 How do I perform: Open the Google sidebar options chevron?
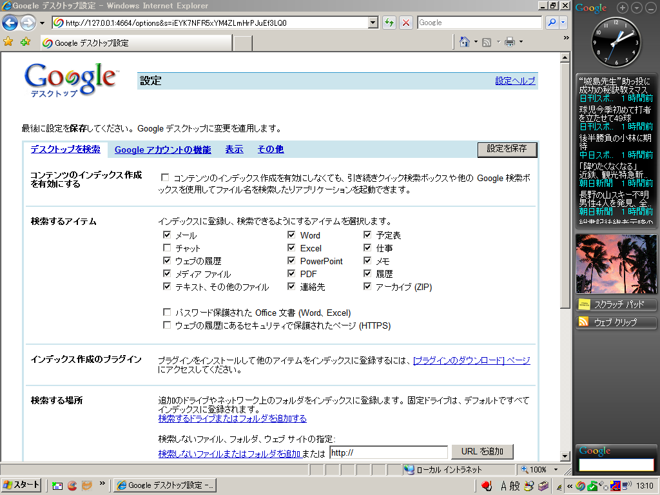point(636,8)
